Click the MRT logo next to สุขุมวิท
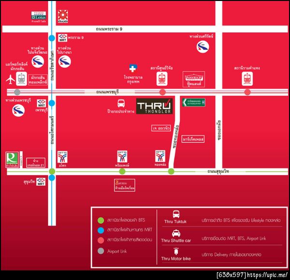Viewport: 290px width, 280px height. coord(41,181)
